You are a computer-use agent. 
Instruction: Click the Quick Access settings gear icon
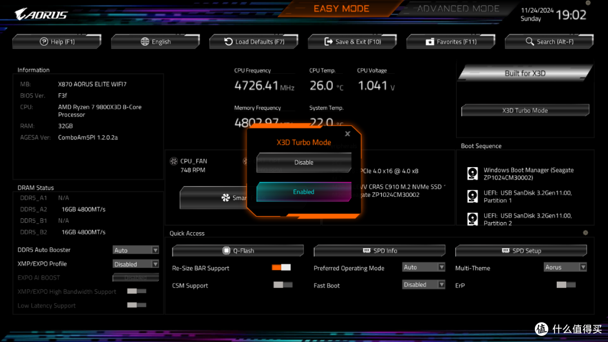[585, 233]
